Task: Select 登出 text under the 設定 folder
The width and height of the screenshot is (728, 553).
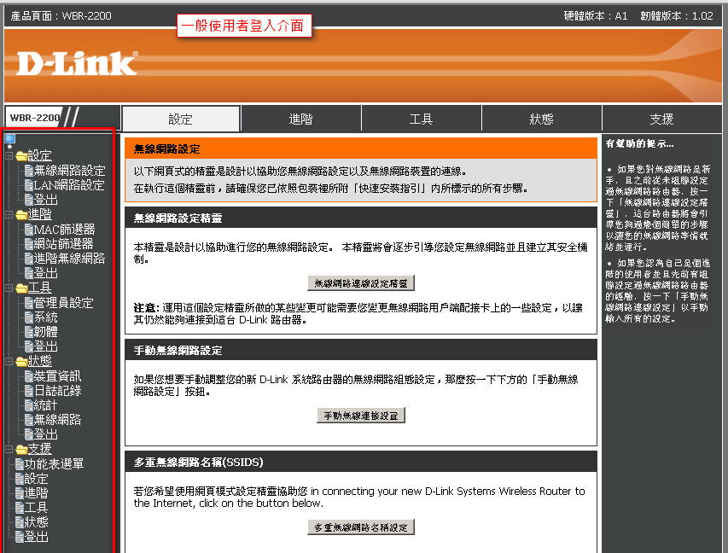Action: pyautogui.click(x=46, y=200)
